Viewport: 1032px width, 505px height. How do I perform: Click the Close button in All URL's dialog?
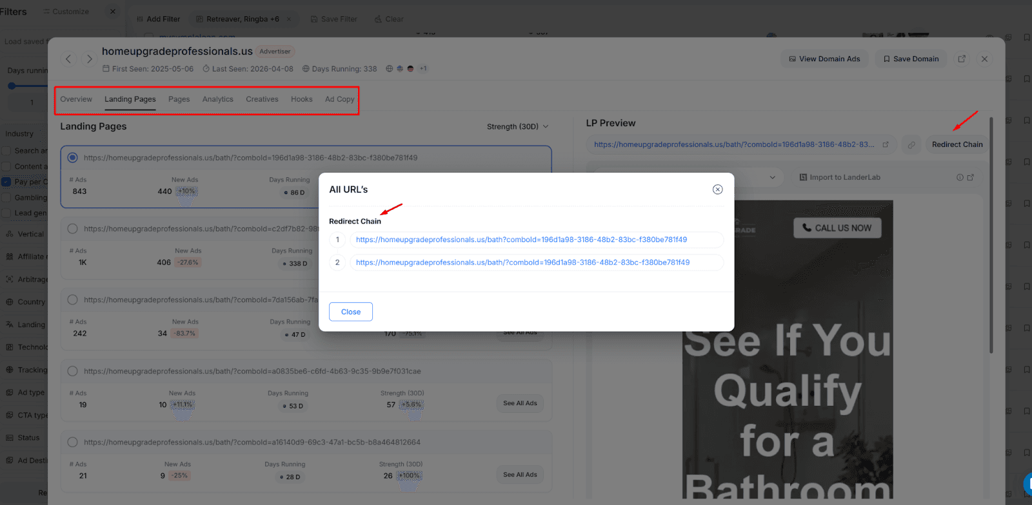(x=351, y=312)
